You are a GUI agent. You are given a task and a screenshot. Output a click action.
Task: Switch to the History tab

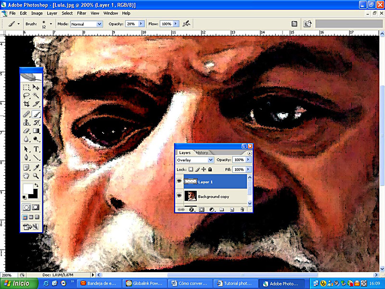pyautogui.click(x=202, y=153)
